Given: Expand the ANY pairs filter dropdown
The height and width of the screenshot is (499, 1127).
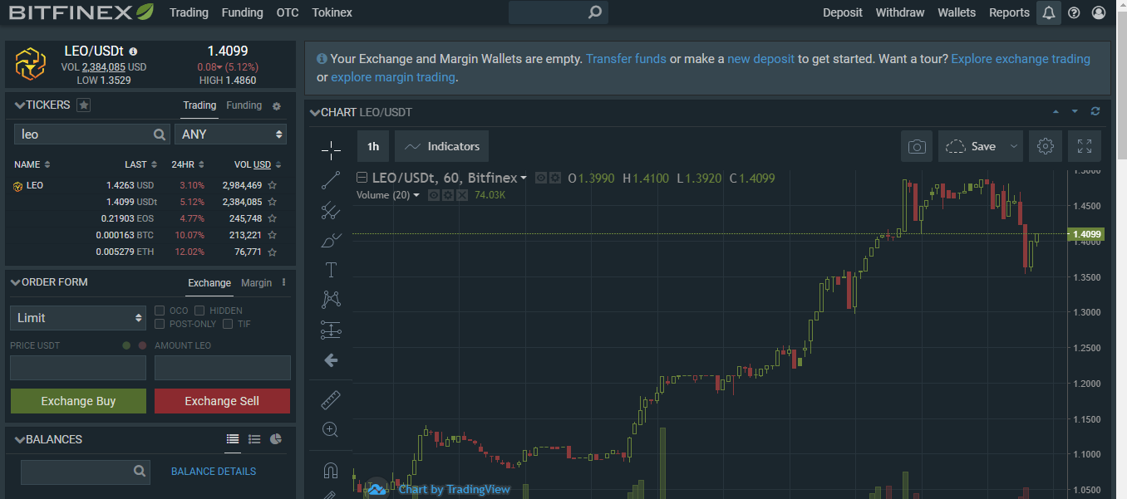Looking at the screenshot, I should [230, 134].
